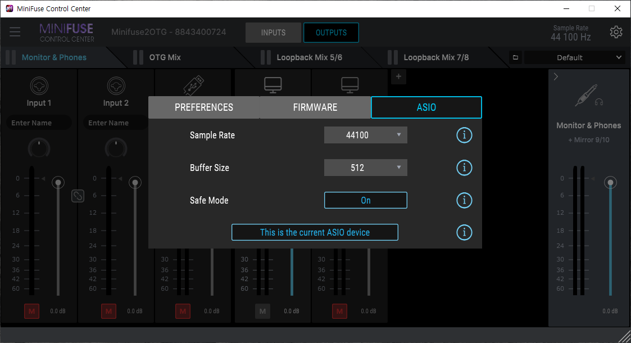Mute the Input 2 channel
Screen dimensions: 631x343
[109, 311]
